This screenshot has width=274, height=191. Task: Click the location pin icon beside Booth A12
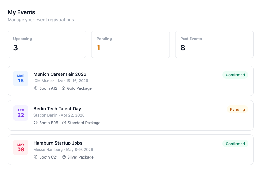(36, 88)
